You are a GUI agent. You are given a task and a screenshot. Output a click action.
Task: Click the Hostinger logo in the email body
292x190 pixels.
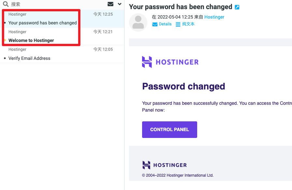(x=170, y=62)
